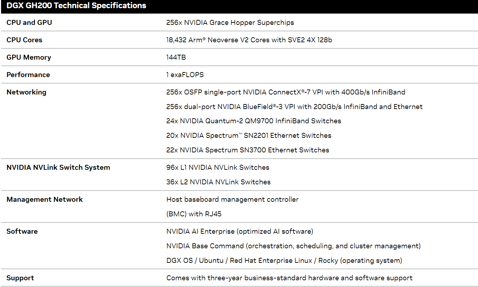Click the DGX GH200 Technical Specifications header
Screen dimensions: 478x287
coord(76,6)
